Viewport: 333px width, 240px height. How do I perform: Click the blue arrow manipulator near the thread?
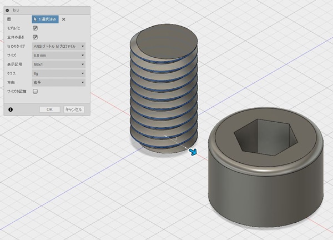(193, 152)
